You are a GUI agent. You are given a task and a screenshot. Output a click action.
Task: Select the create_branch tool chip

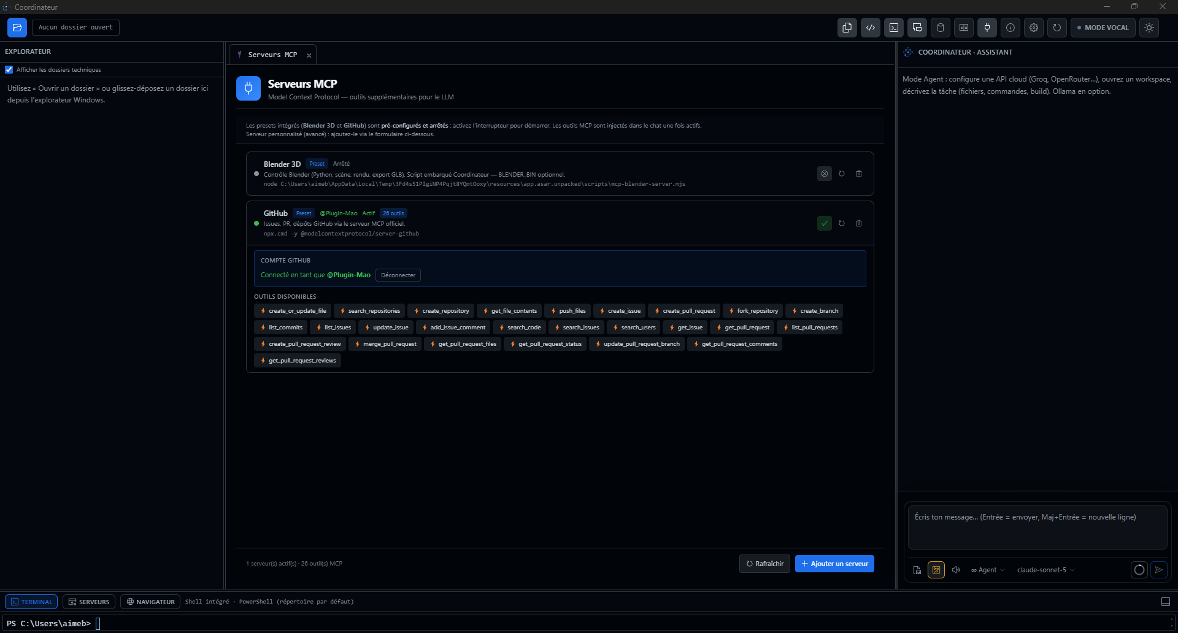[x=814, y=311]
